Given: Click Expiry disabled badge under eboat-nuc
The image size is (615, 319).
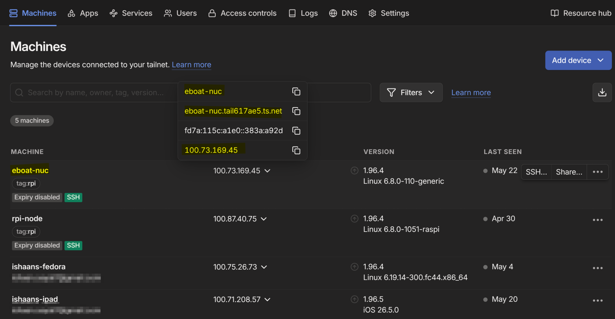Looking at the screenshot, I should pyautogui.click(x=37, y=197).
